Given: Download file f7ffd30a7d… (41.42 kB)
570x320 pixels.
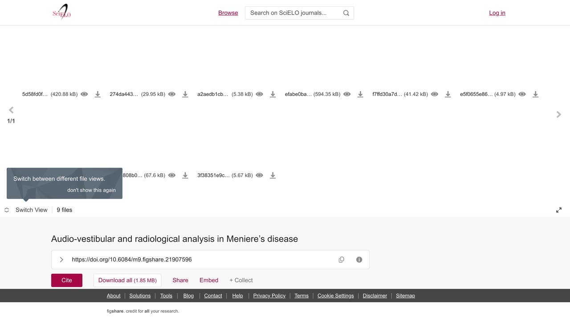Looking at the screenshot, I should click(x=448, y=94).
